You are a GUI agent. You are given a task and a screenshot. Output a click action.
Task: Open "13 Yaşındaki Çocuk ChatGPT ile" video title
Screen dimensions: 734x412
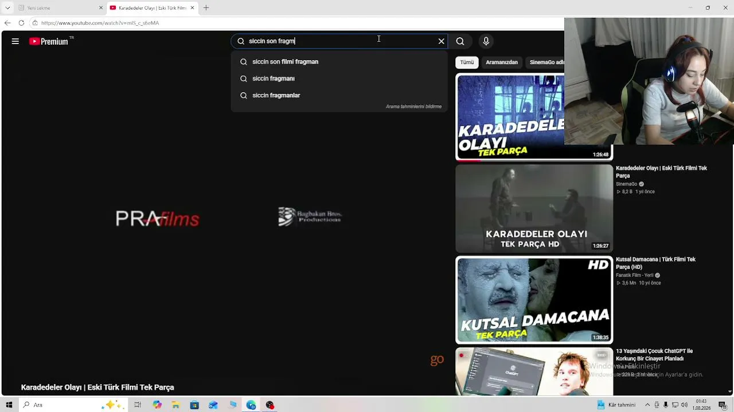point(654,355)
